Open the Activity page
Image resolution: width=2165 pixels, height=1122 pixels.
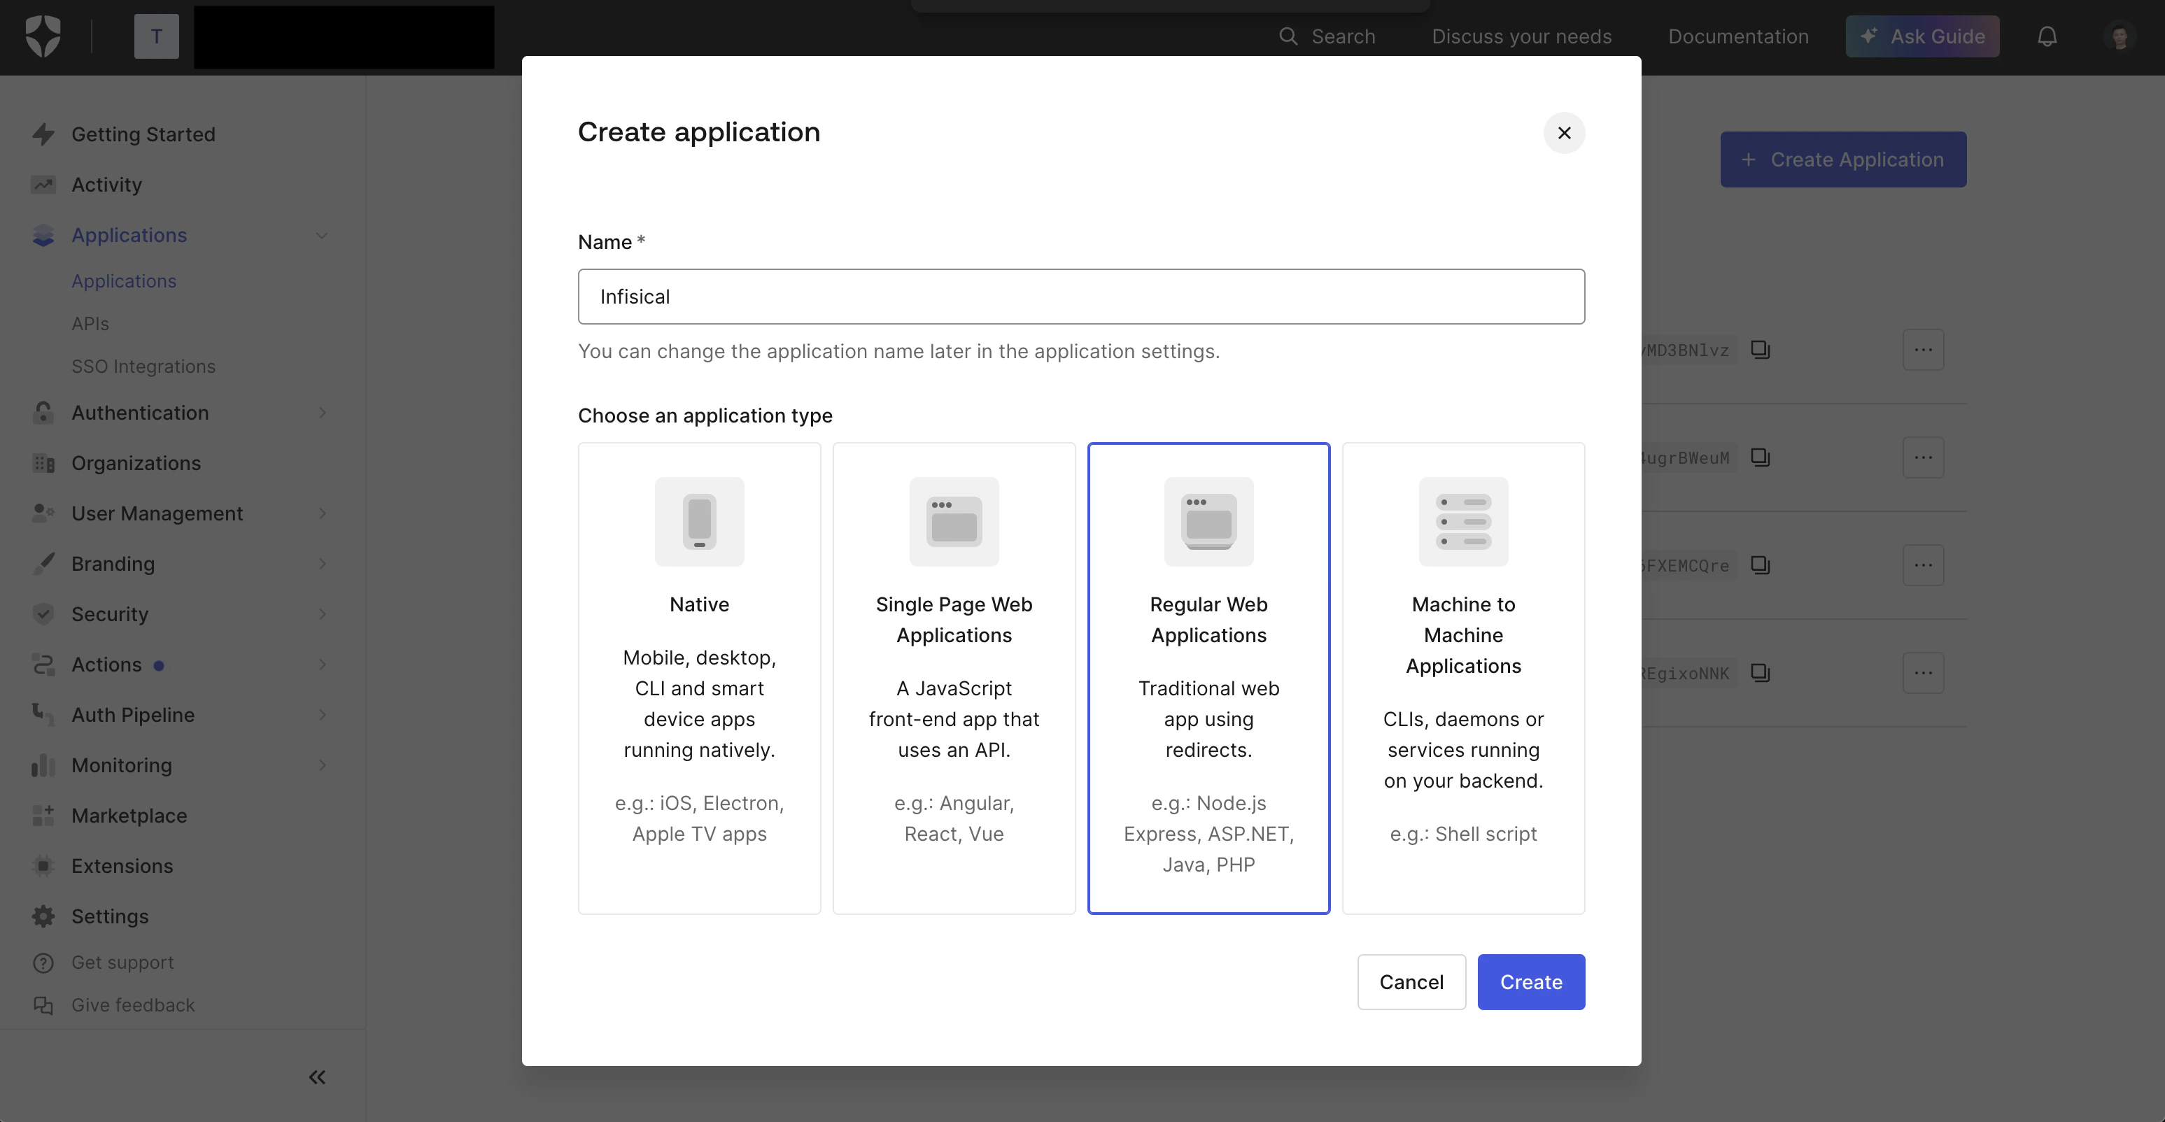[x=107, y=185]
